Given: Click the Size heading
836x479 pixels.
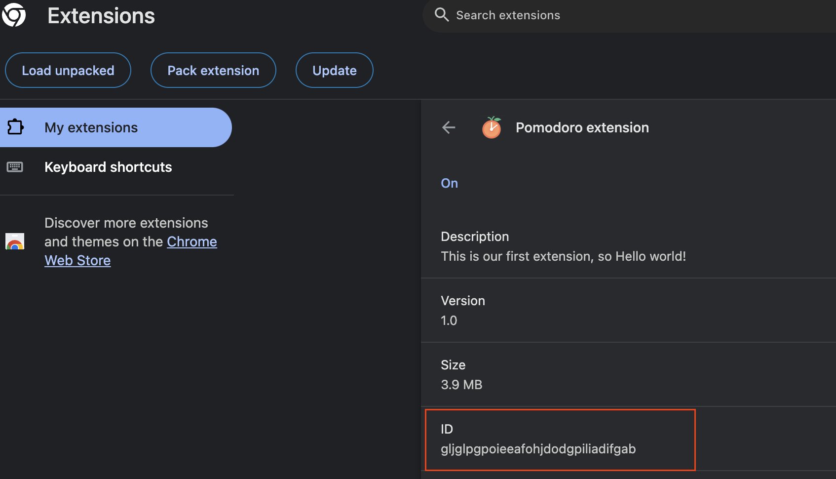Looking at the screenshot, I should (453, 365).
